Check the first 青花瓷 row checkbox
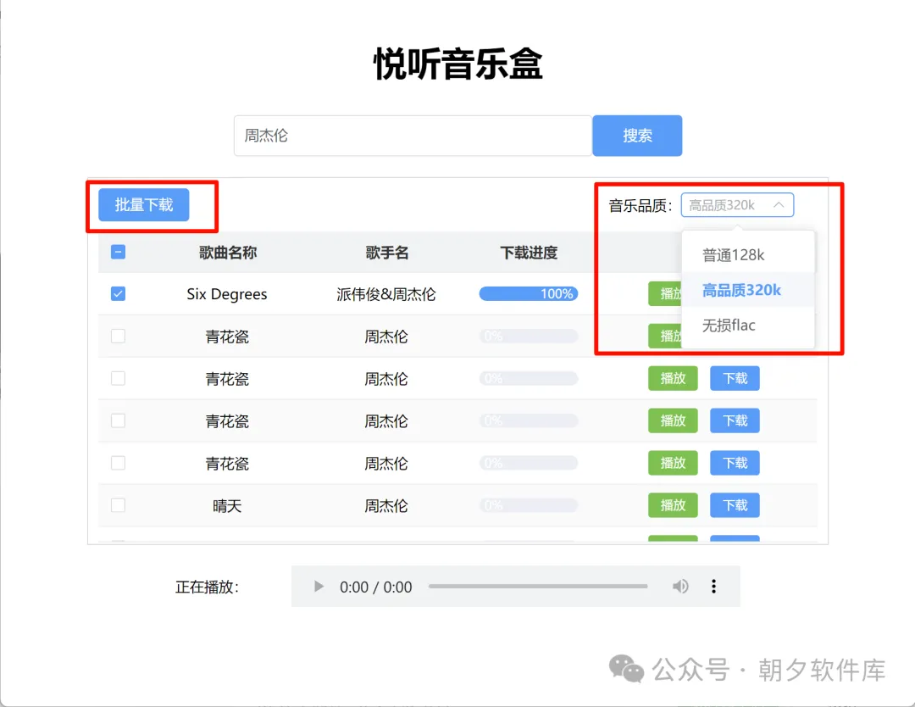This screenshot has height=707, width=915. (118, 336)
